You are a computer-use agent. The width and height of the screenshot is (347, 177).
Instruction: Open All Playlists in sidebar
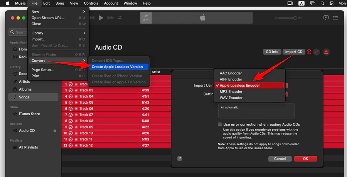pos(28,147)
